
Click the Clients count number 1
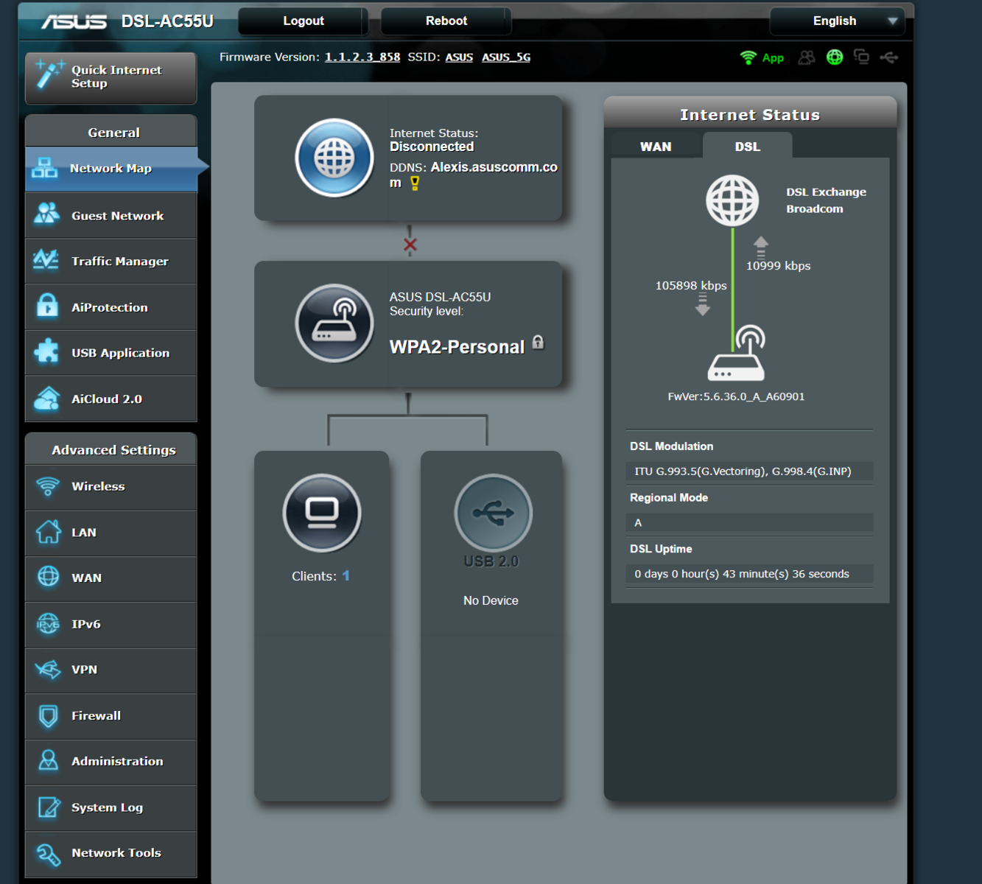pos(346,576)
